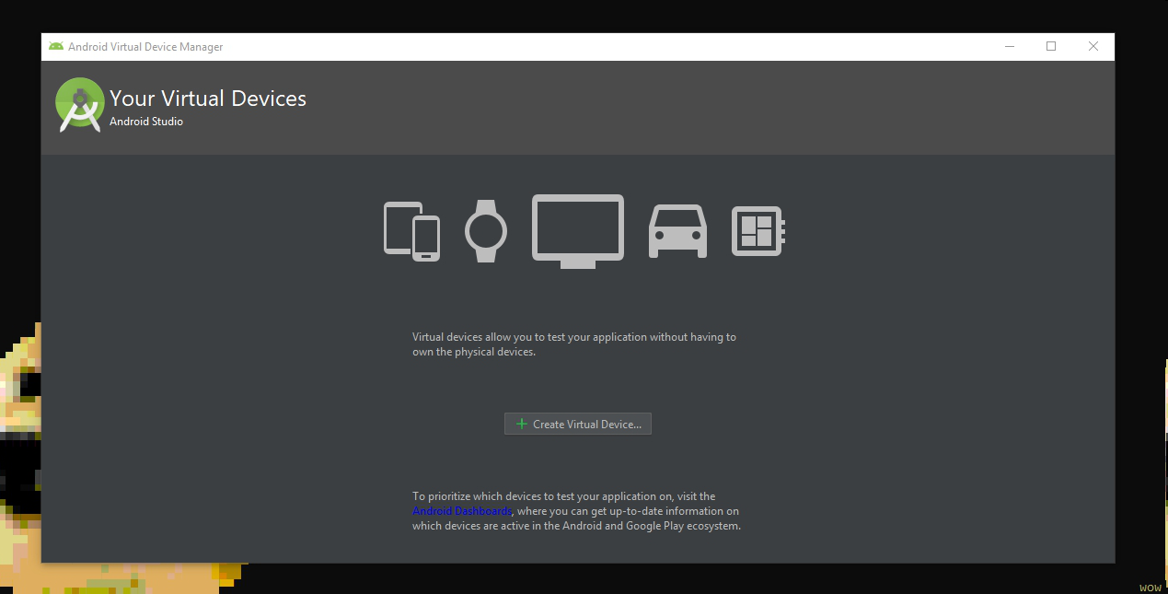Click the Android Studio subtitle text
This screenshot has height=594, width=1168.
click(145, 121)
